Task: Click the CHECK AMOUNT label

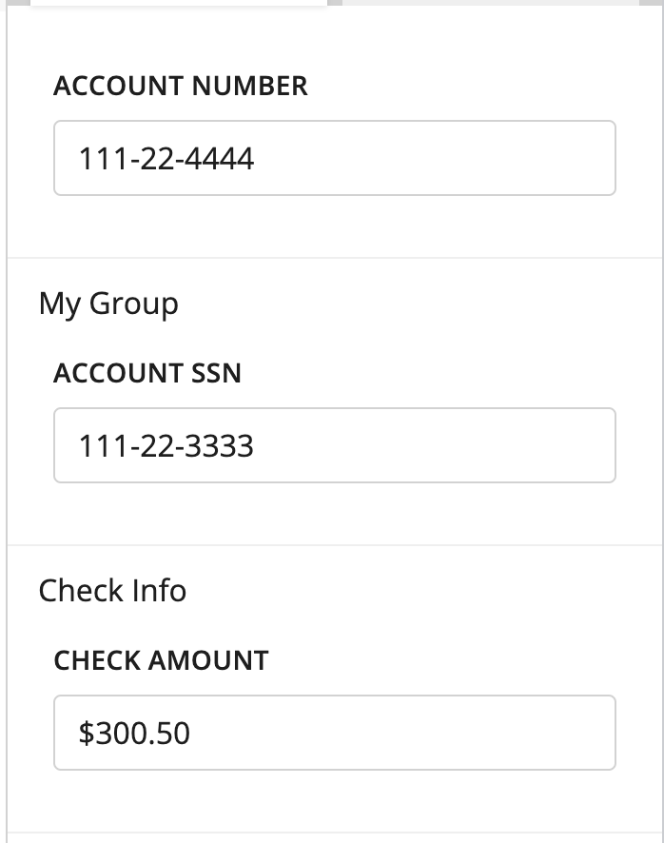Action: point(161,660)
